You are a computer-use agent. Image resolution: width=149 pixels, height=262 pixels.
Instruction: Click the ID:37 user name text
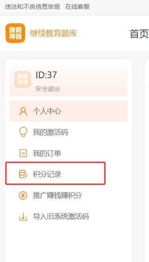[46, 75]
